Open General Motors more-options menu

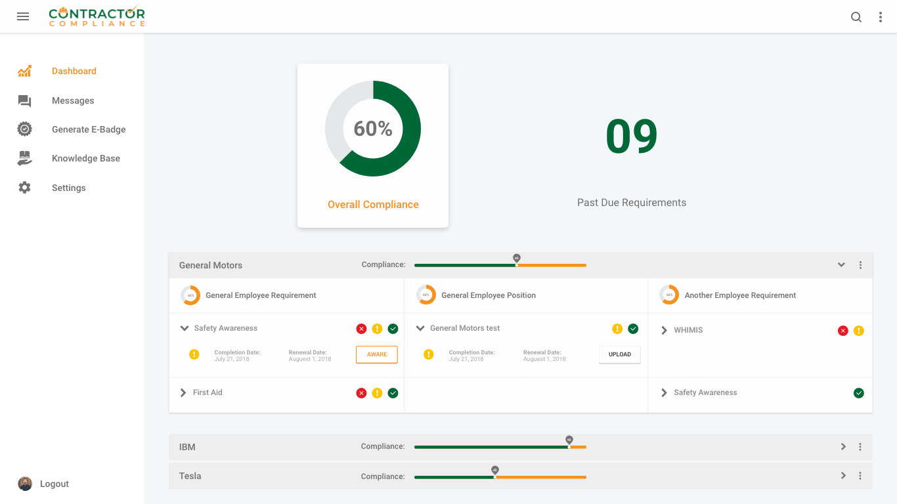tap(860, 265)
